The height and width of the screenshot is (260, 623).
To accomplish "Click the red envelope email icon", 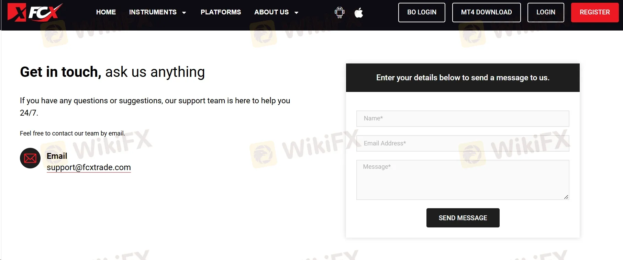I will [30, 158].
